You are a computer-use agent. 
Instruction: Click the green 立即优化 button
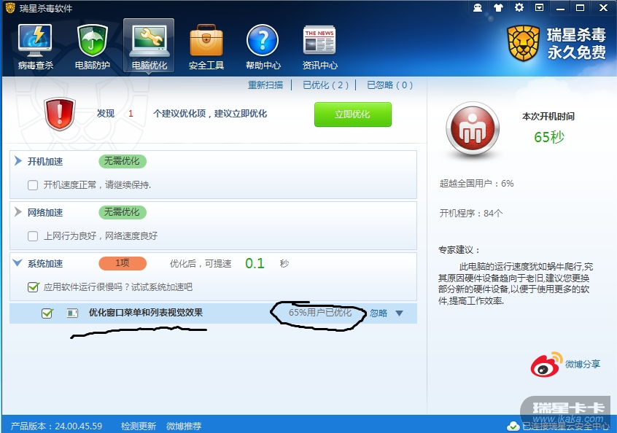[353, 114]
